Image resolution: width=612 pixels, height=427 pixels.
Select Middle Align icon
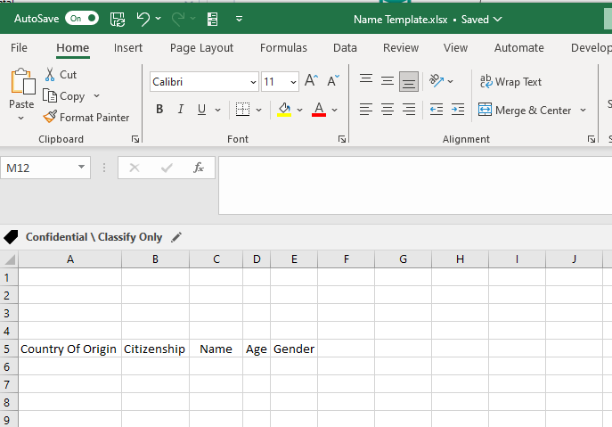[x=388, y=81]
